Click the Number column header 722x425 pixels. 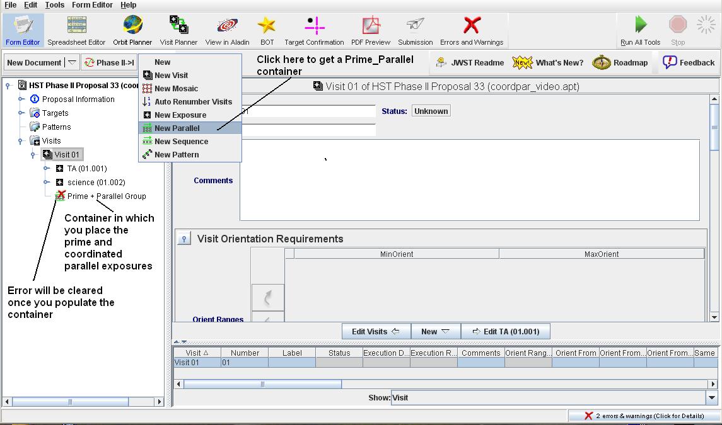pos(245,353)
